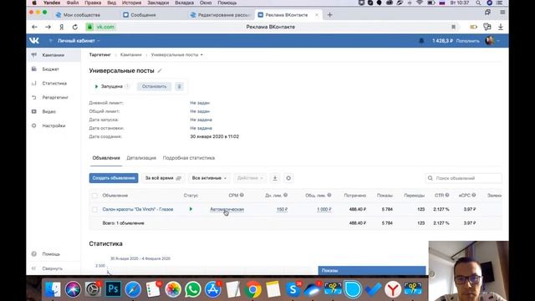Click the VK logo in header
This screenshot has height=301, width=535.
tap(34, 41)
